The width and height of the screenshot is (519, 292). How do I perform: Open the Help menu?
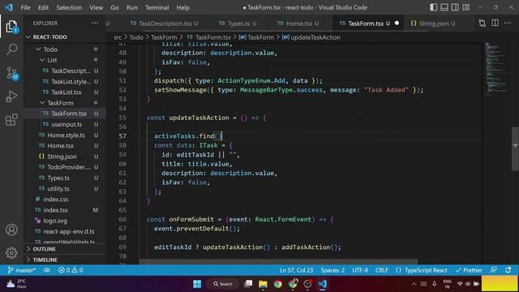[183, 7]
